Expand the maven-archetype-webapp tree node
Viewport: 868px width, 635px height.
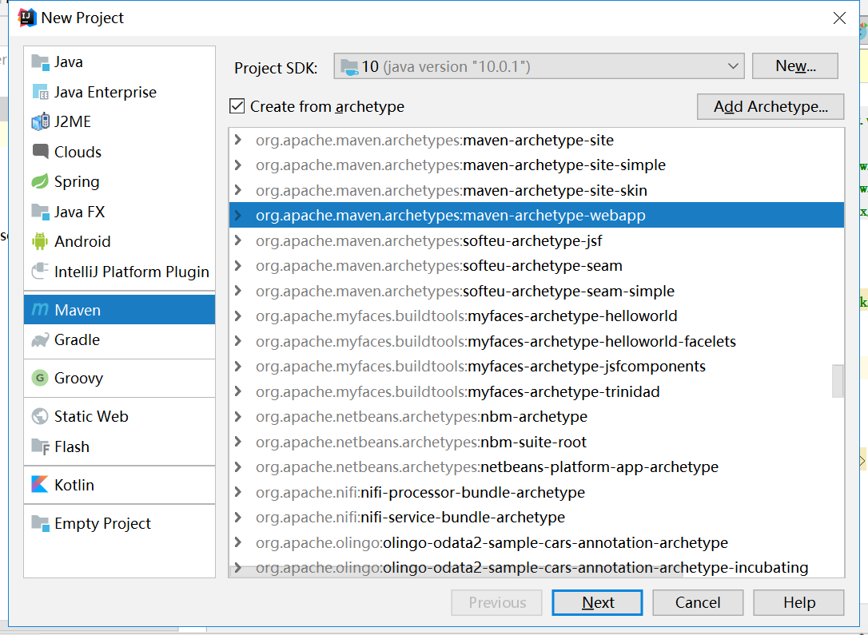click(x=237, y=216)
